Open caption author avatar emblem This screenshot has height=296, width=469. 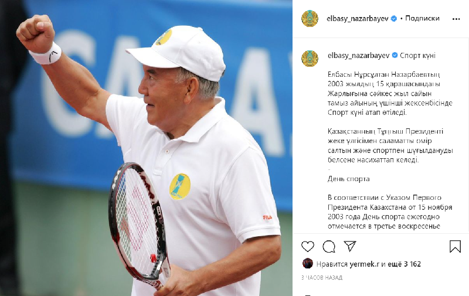[310, 58]
